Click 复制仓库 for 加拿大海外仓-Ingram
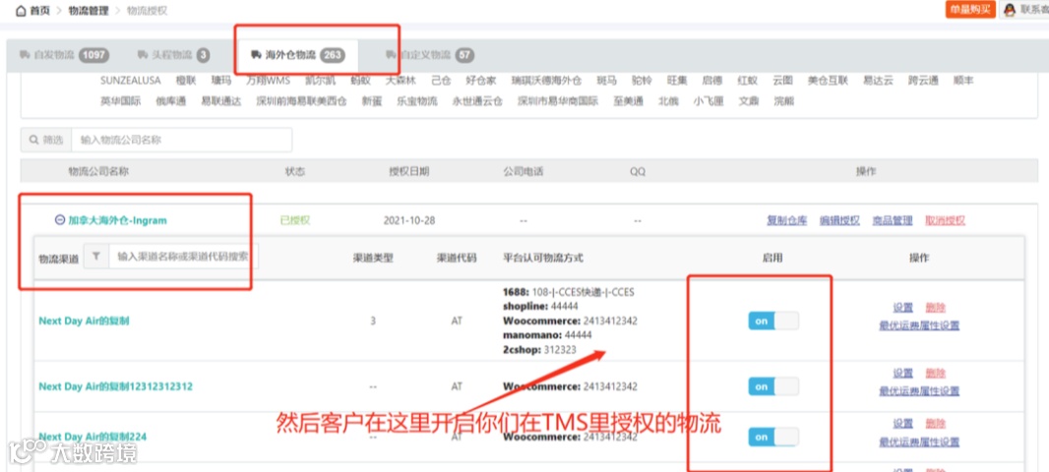 pyautogui.click(x=787, y=220)
